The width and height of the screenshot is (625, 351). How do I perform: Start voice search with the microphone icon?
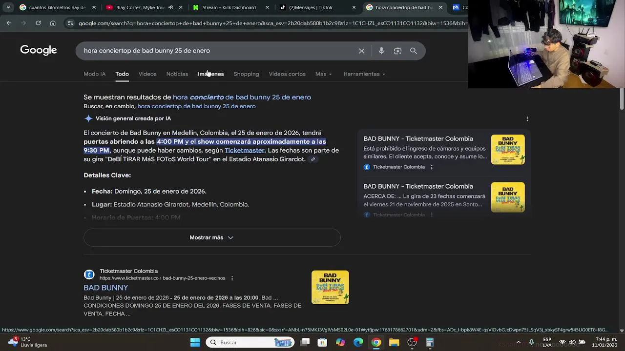pos(381,51)
